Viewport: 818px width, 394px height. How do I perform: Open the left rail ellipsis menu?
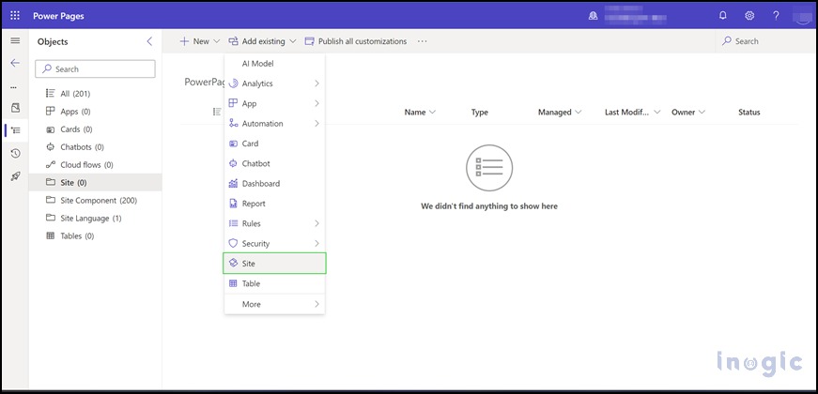[14, 86]
